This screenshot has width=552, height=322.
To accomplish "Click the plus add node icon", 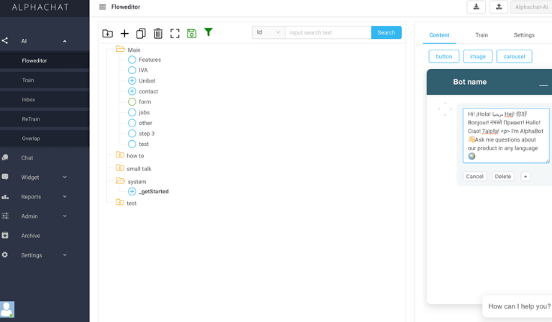I will [124, 34].
